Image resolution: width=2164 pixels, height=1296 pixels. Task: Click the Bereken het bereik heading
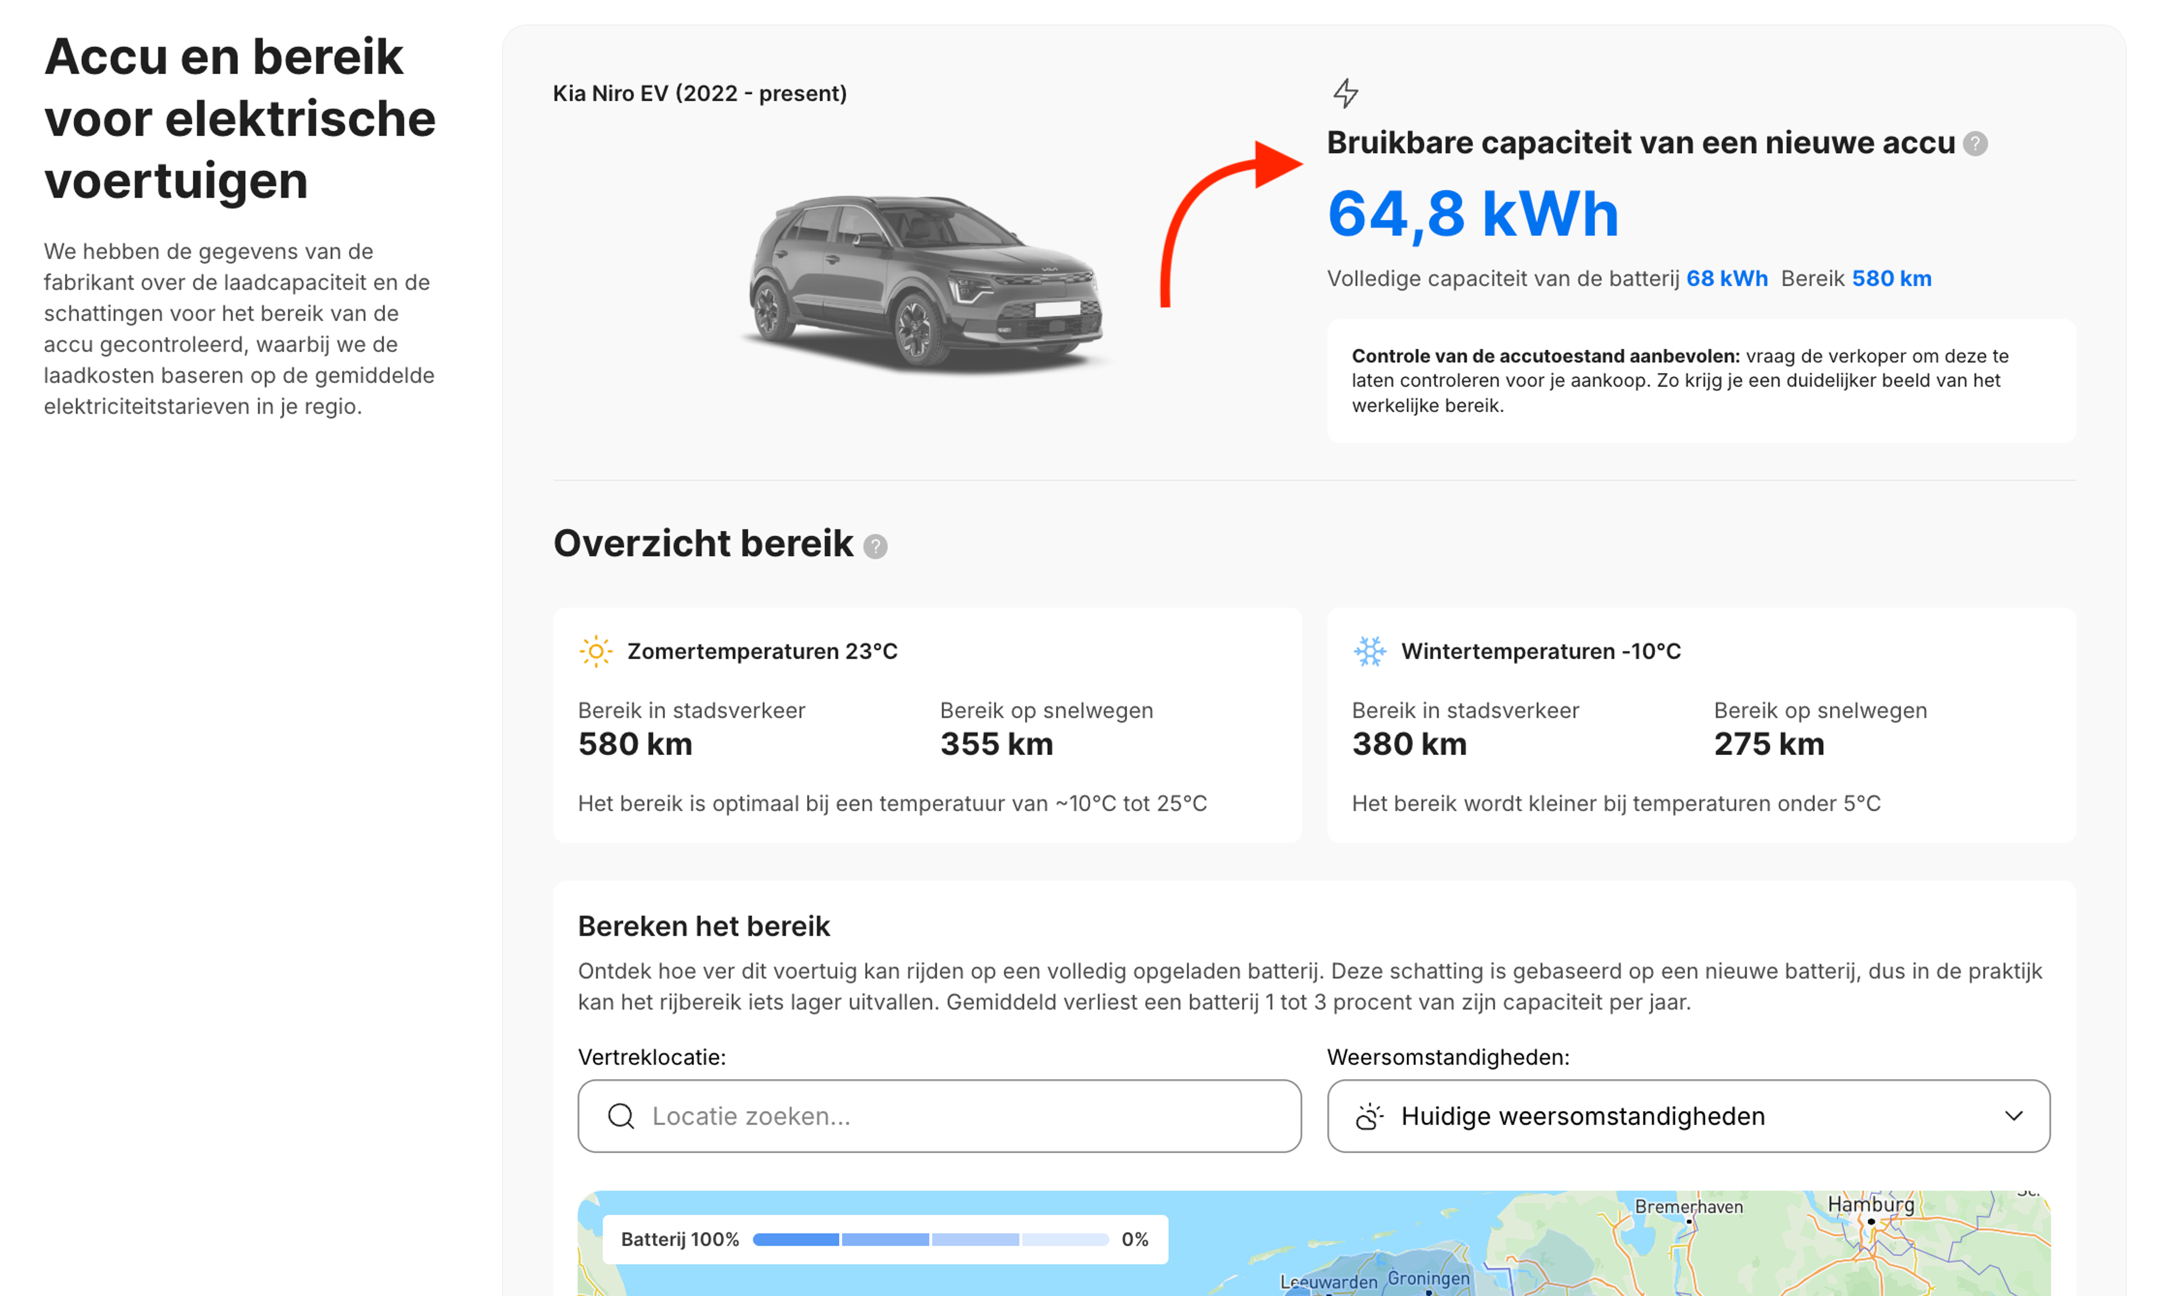point(704,926)
